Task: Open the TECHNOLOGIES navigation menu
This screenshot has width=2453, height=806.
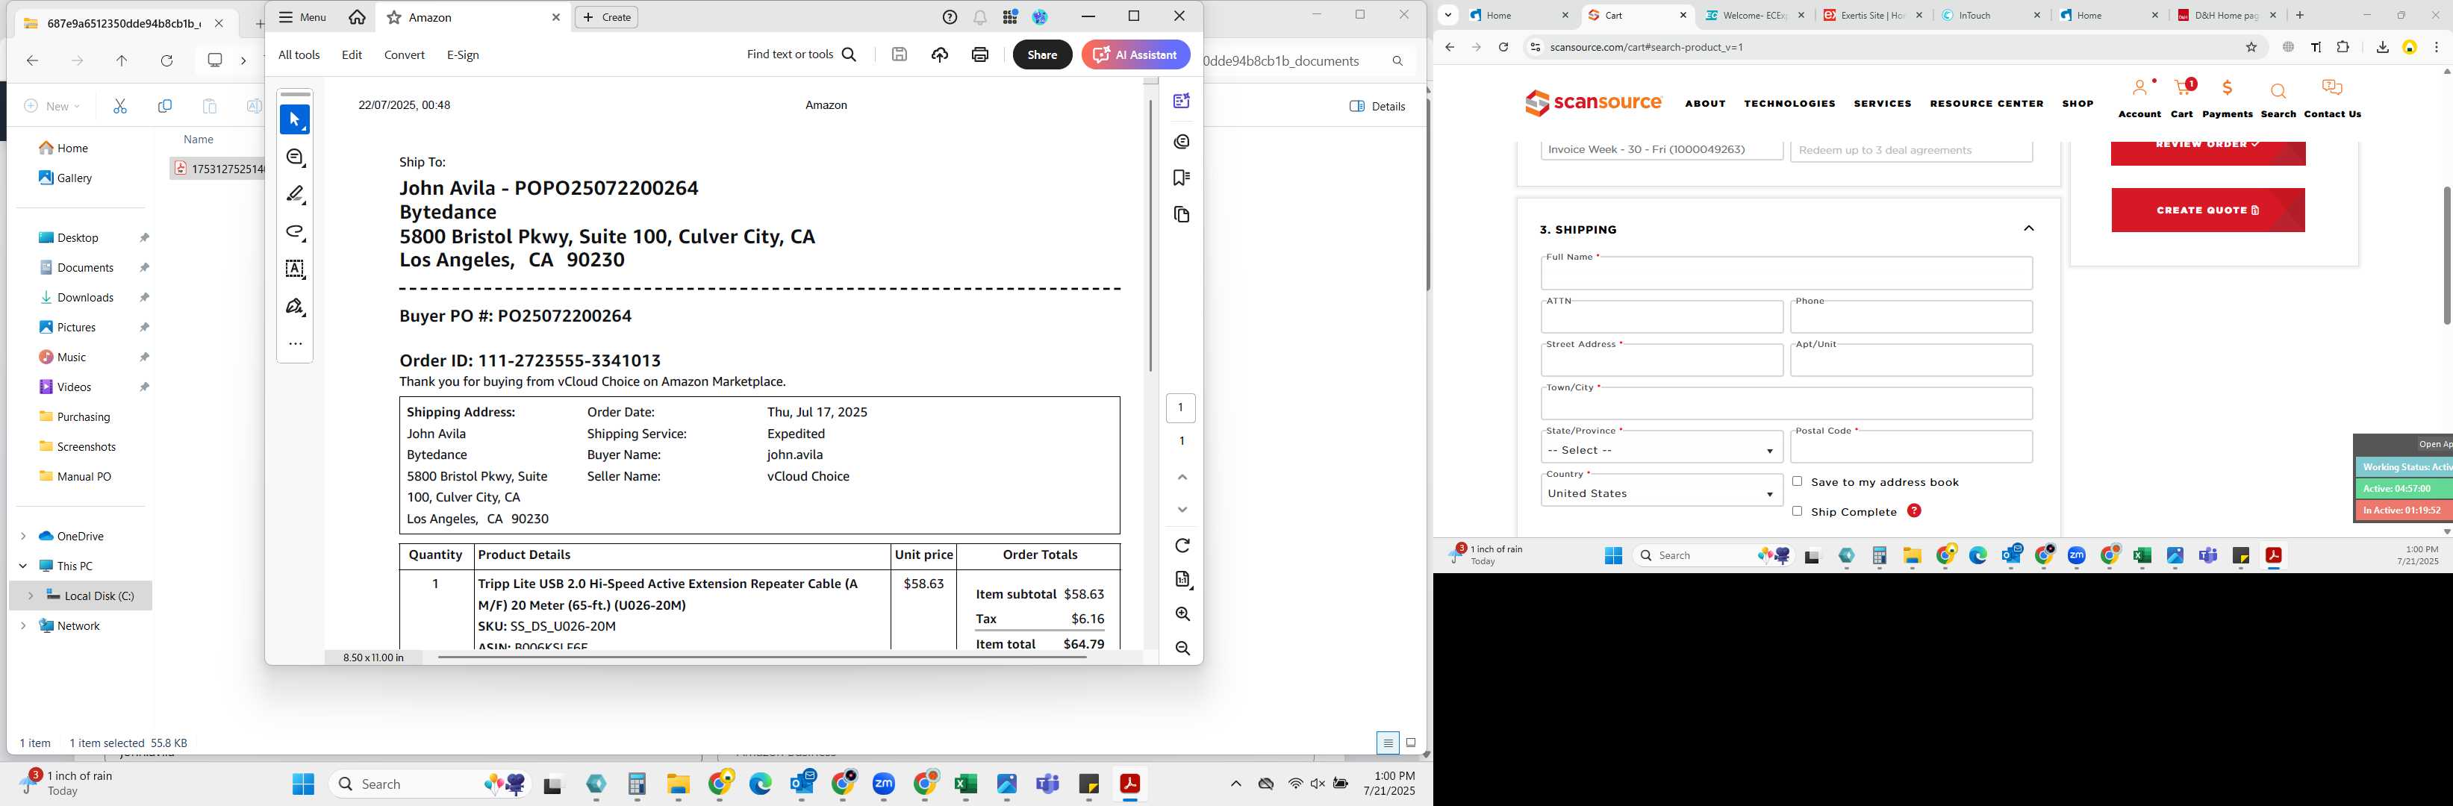Action: (x=1789, y=103)
